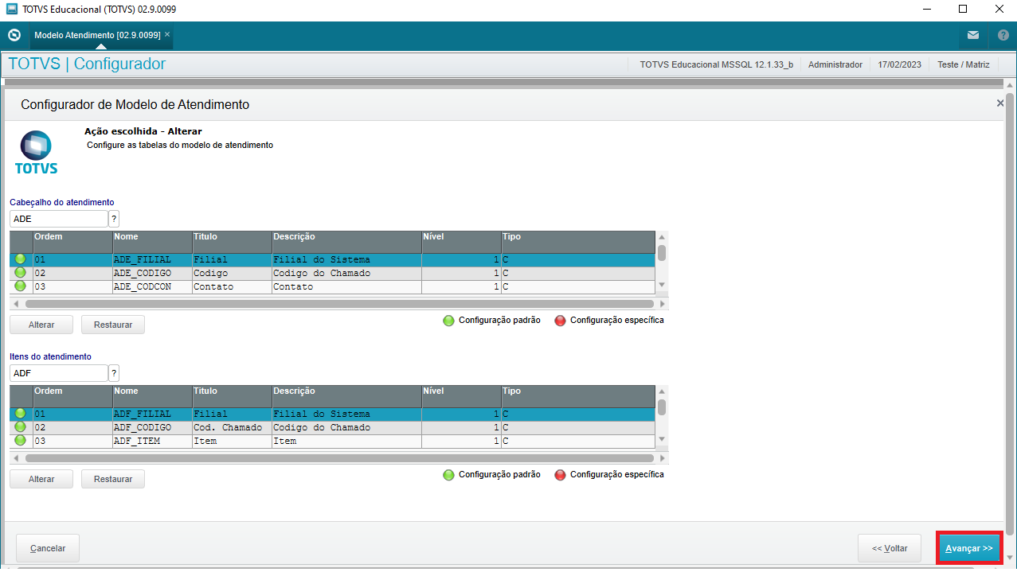Screen dimensions: 1017x572
Task: Click Tipo column header in header table
Action: coord(578,242)
